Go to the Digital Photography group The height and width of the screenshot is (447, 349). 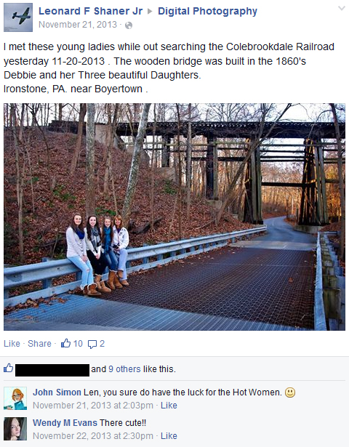point(207,11)
